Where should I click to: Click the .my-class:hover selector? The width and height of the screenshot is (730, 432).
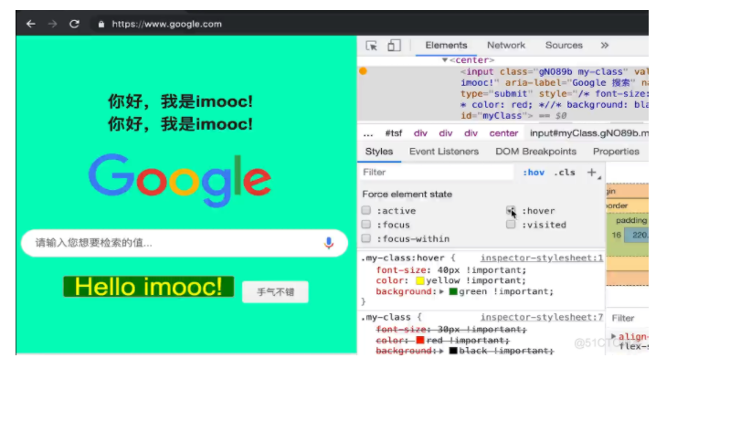[403, 258]
